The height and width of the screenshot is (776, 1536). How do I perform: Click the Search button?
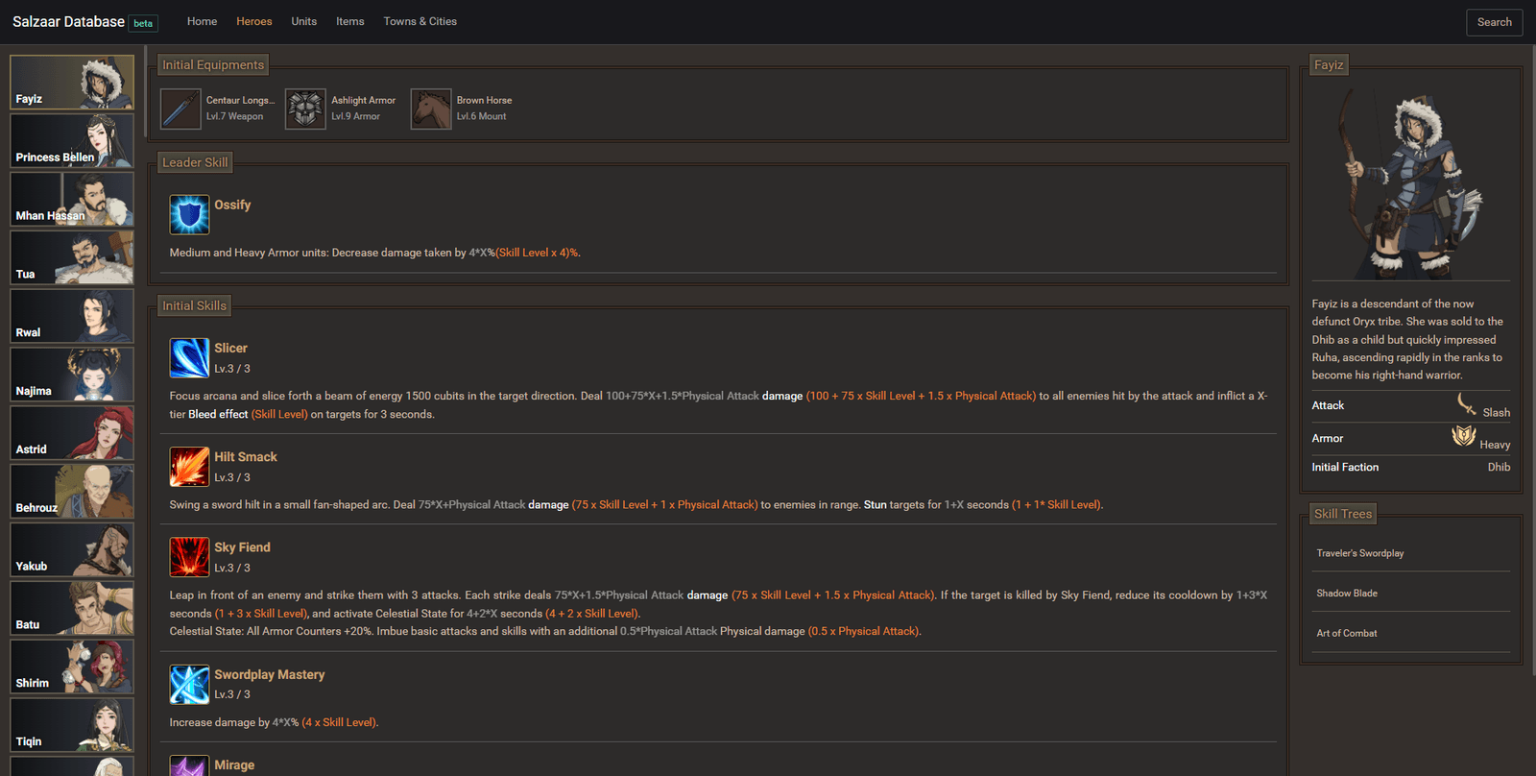1494,22
